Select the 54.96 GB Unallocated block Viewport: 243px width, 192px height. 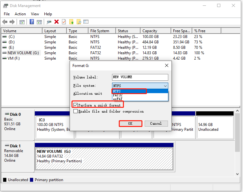tap(215, 127)
